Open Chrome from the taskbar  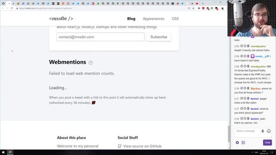(x=10, y=152)
